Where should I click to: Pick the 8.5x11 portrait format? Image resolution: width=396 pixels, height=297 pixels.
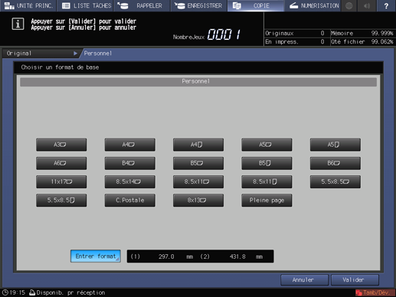click(267, 181)
